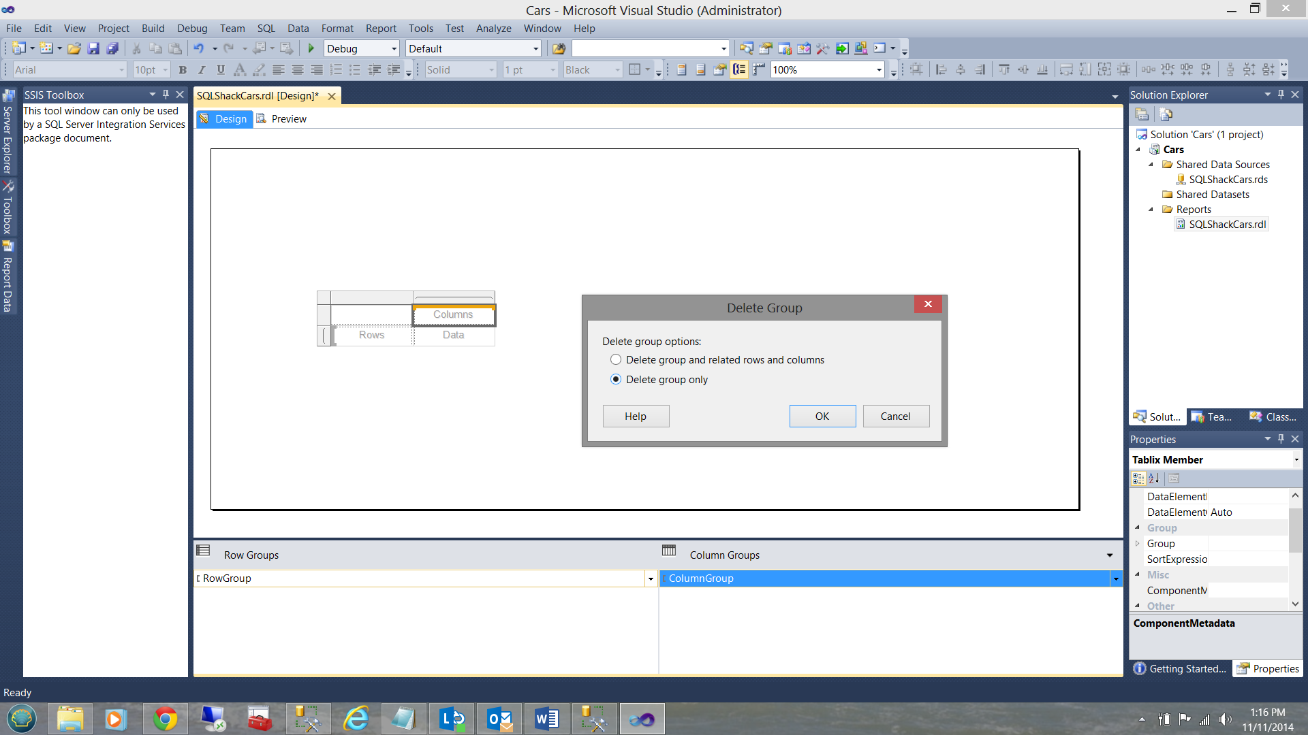Select SQLShackCars.rds in Solution Explorer

tap(1228, 179)
